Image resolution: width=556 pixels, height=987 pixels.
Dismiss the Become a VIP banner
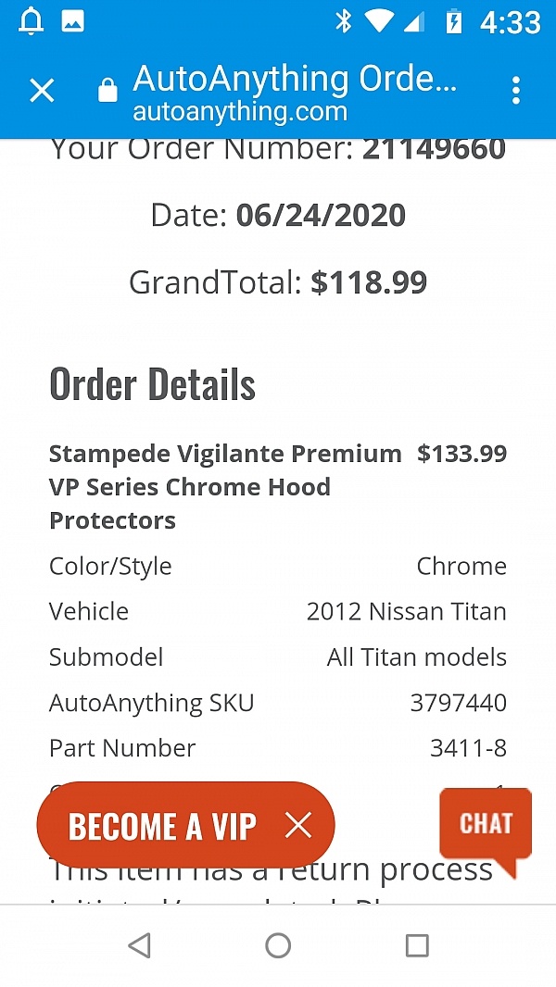[x=298, y=825]
